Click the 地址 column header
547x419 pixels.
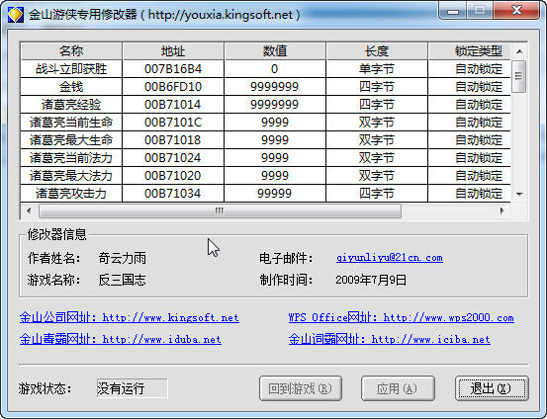tap(173, 51)
